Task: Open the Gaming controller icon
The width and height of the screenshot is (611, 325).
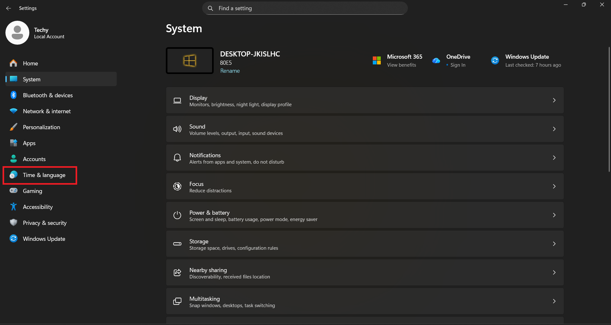Action: point(13,191)
